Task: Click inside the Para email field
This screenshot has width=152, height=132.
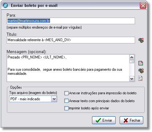Action: pyautogui.click(x=71, y=21)
